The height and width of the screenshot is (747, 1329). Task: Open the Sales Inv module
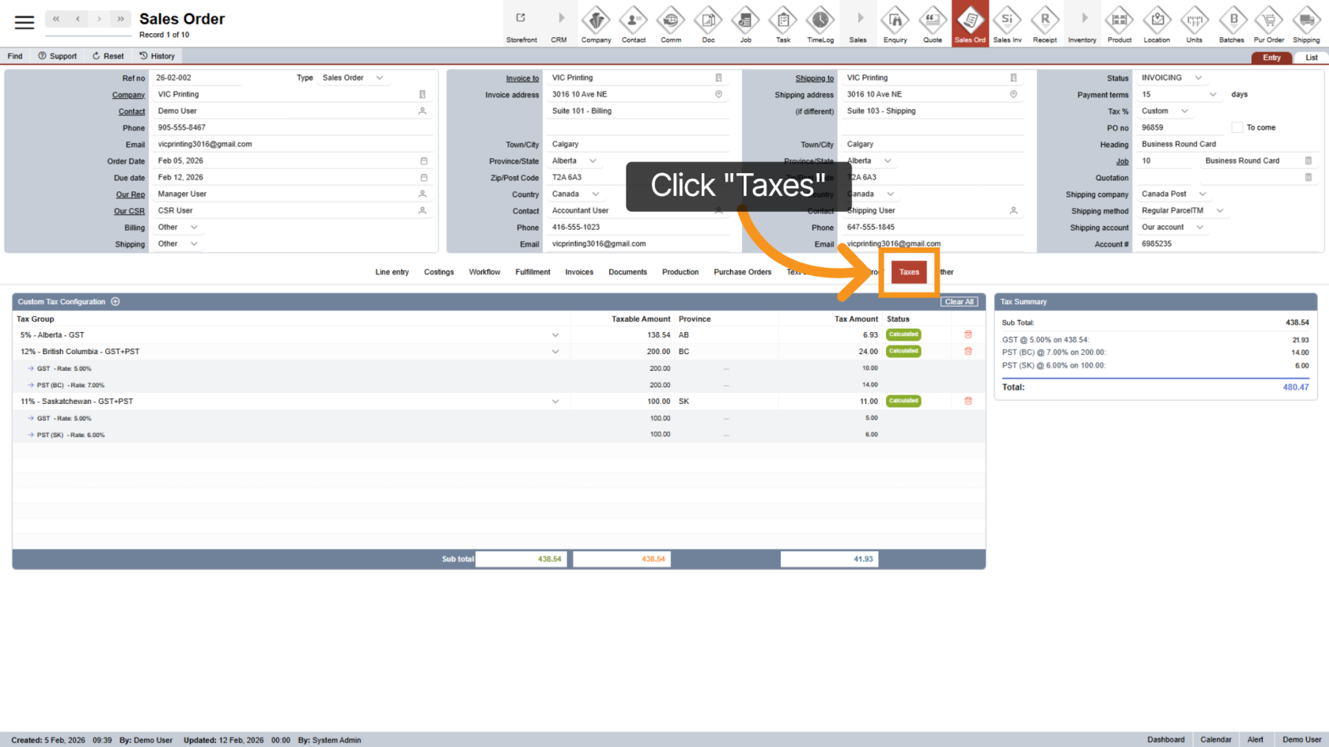point(1007,24)
